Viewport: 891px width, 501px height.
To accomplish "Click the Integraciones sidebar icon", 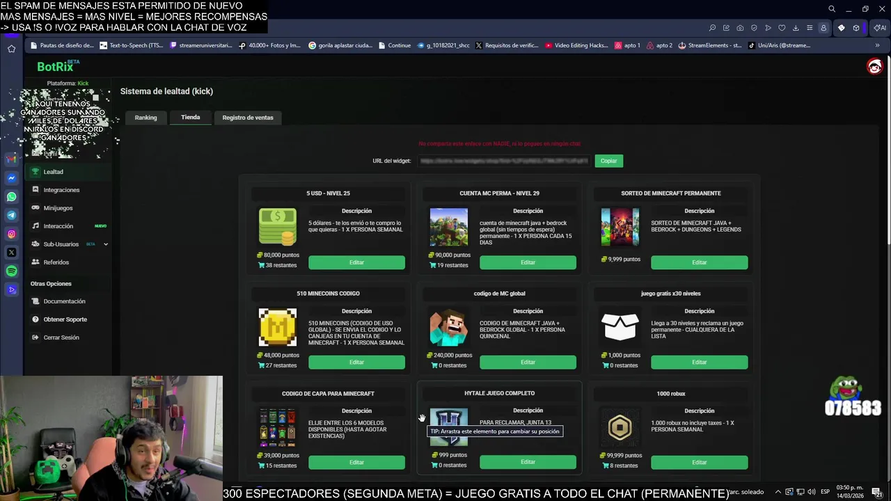I will point(36,189).
